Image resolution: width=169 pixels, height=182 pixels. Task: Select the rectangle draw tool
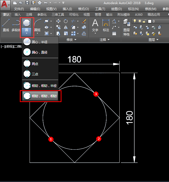[x=47, y=21]
